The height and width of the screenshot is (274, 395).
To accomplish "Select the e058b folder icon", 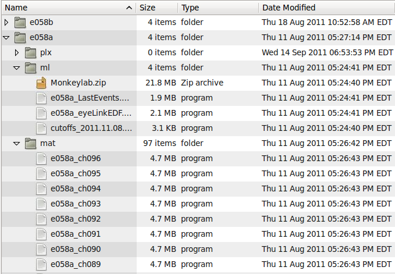I will [20, 22].
